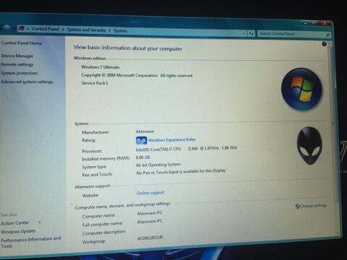
Task: Click the Control Panel breadcrumb
Action: pyautogui.click(x=46, y=29)
